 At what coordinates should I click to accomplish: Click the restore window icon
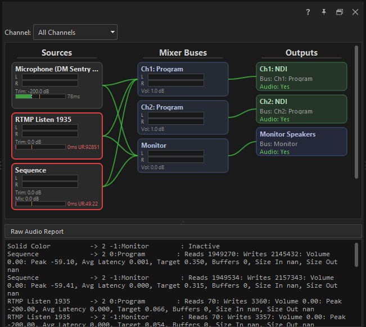(340, 12)
